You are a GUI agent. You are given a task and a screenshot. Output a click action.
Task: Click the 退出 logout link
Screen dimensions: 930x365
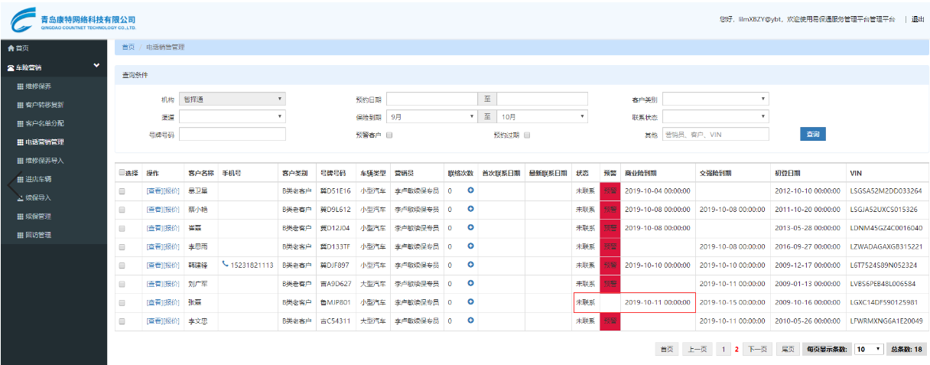tap(917, 19)
